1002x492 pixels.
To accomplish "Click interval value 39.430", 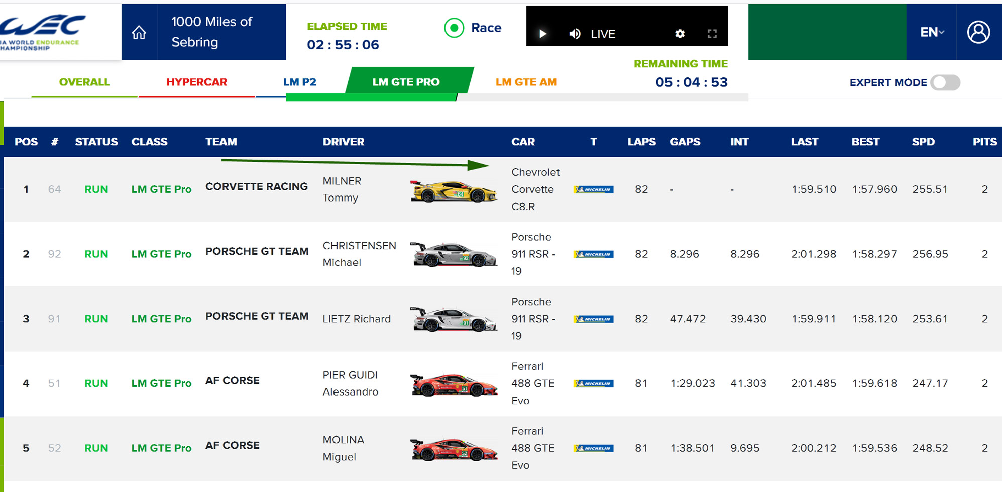I will [x=748, y=319].
